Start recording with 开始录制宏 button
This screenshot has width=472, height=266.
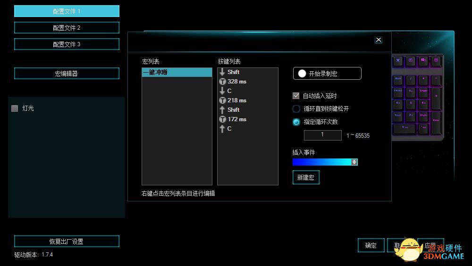pos(327,74)
